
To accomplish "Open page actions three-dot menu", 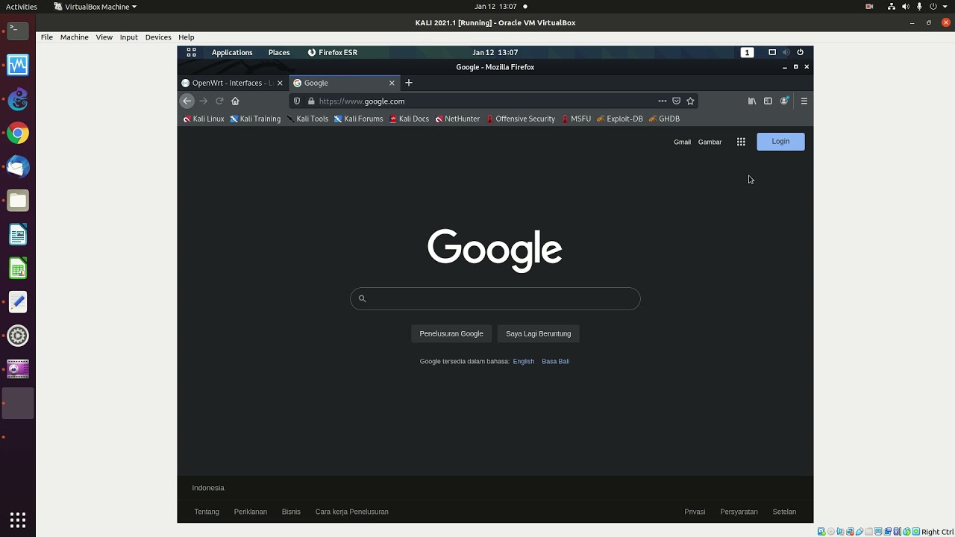I will (x=662, y=101).
